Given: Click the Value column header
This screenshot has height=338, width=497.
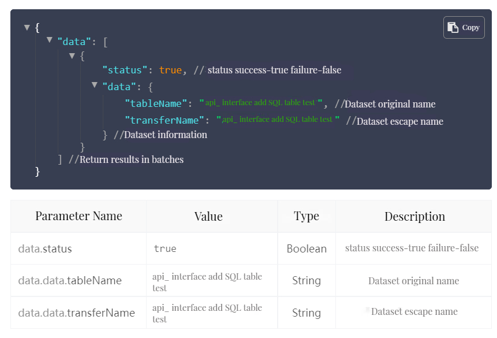Looking at the screenshot, I should [208, 217].
